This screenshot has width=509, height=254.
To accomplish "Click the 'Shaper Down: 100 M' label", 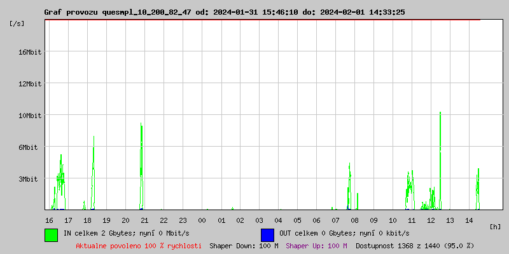I will click(x=244, y=246).
